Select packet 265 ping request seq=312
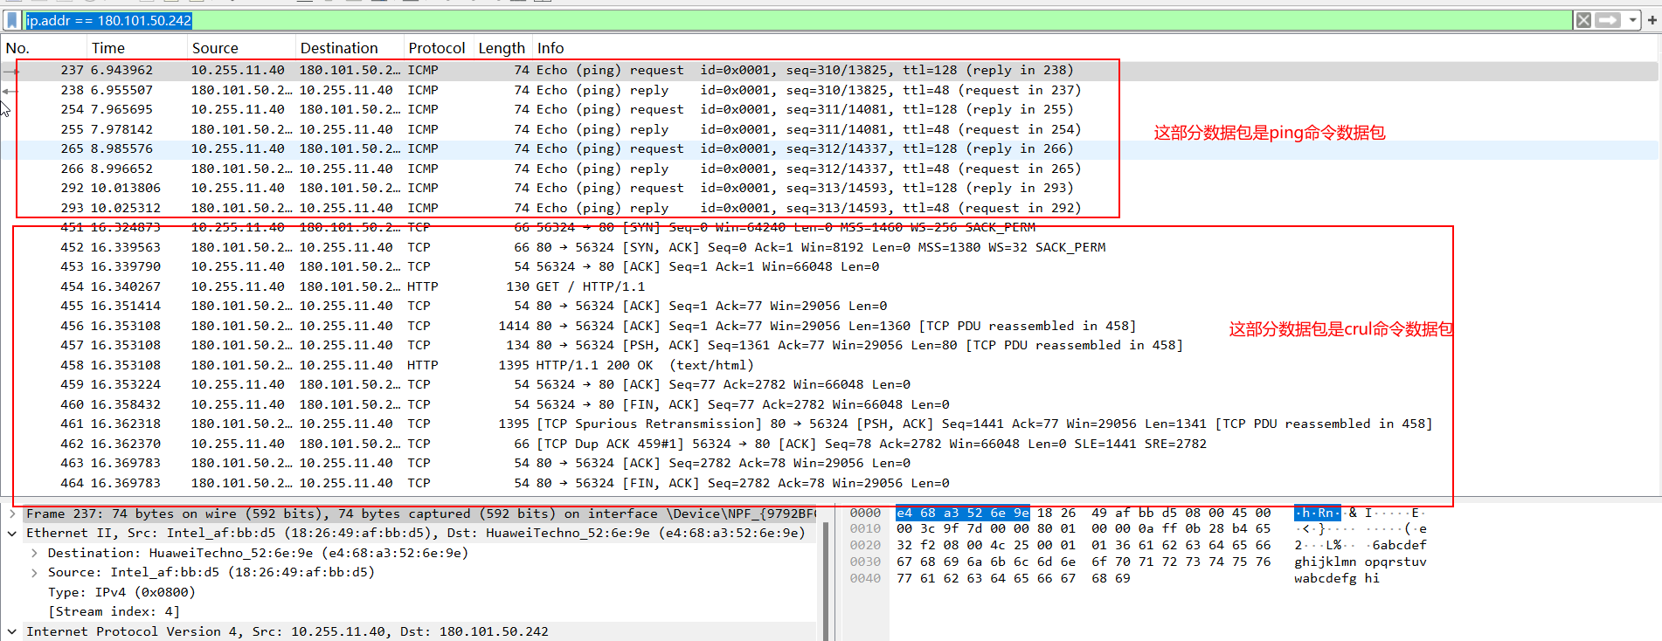Viewport: 1662px width, 641px height. 828,148
